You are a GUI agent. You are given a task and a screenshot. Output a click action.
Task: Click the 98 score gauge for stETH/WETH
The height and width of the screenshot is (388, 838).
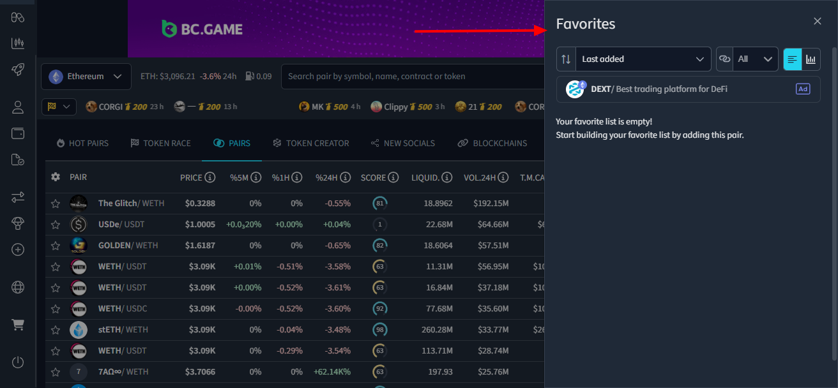[x=379, y=329]
